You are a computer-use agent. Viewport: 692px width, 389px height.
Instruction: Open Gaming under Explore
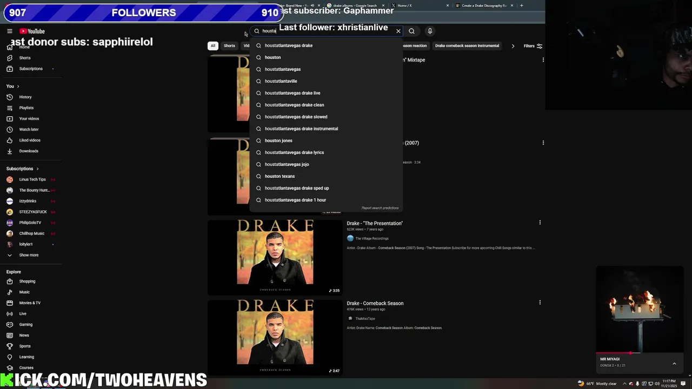click(25, 325)
